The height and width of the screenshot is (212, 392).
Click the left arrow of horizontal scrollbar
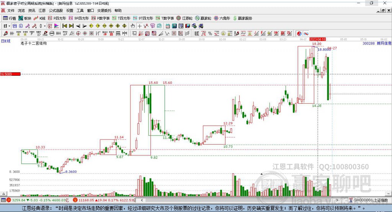pos(142,200)
